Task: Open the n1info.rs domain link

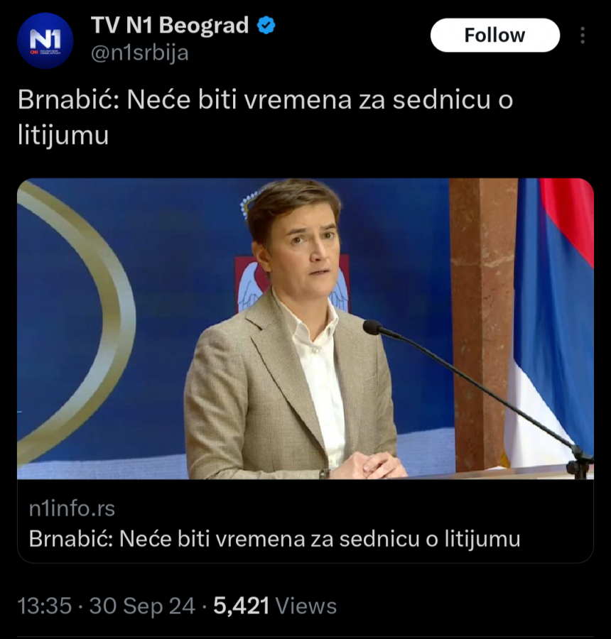Action: pyautogui.click(x=72, y=508)
